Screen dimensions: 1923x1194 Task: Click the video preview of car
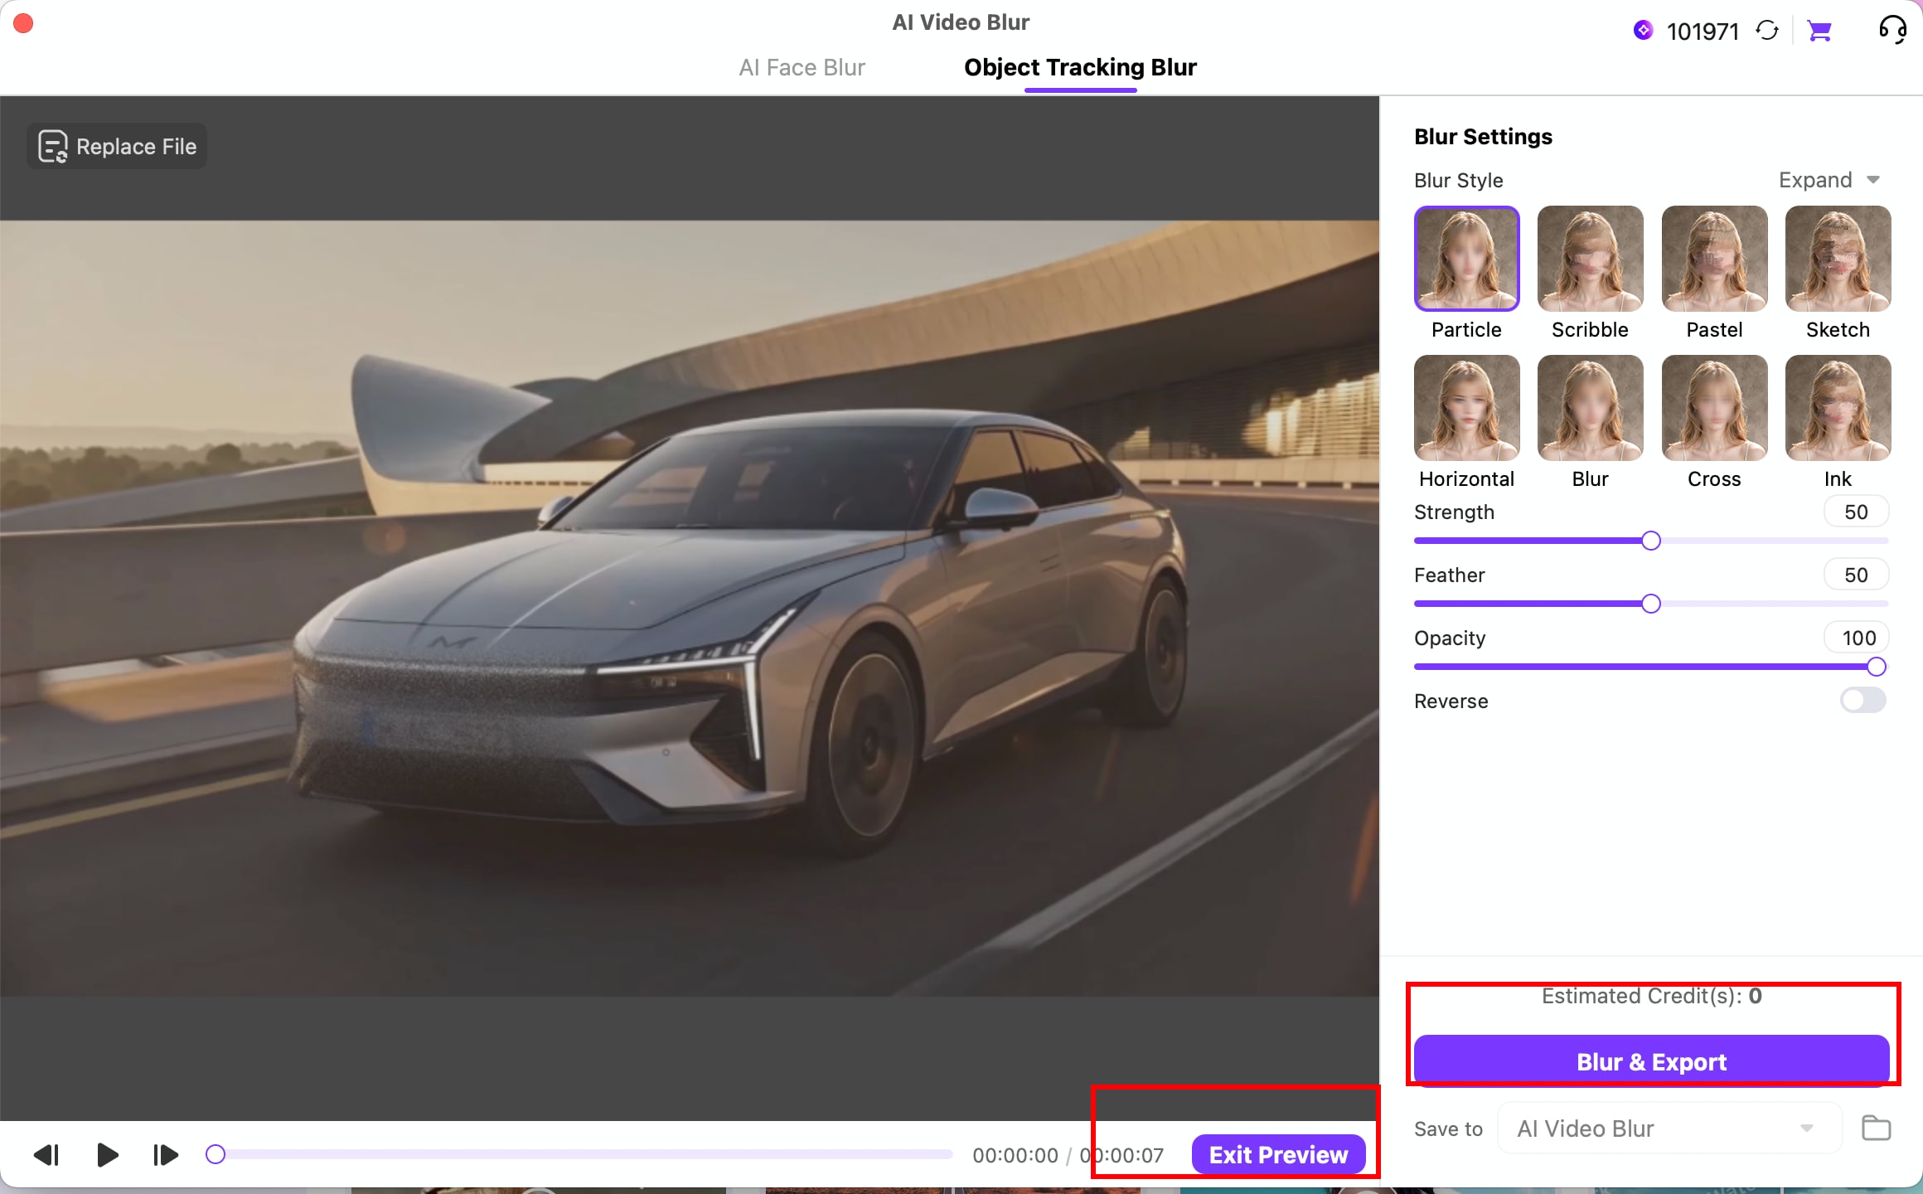[690, 608]
